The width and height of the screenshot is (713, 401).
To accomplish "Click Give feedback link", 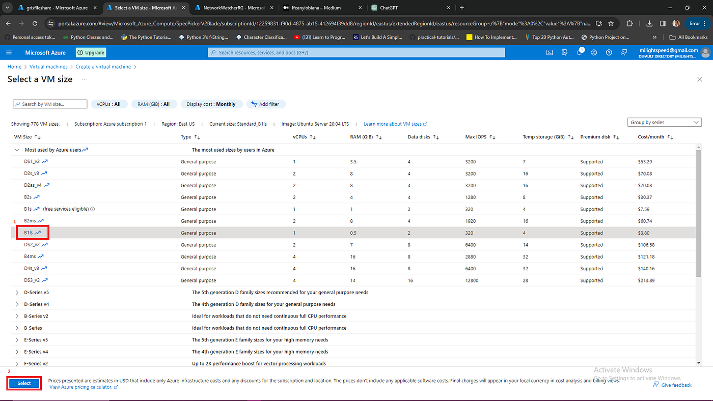I will [672, 385].
